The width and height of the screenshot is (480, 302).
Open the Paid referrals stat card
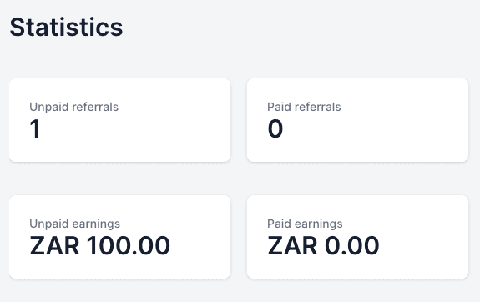point(357,120)
